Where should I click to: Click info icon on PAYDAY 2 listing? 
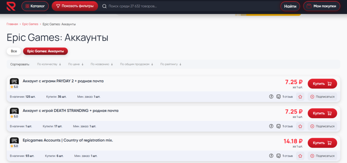click(x=271, y=97)
